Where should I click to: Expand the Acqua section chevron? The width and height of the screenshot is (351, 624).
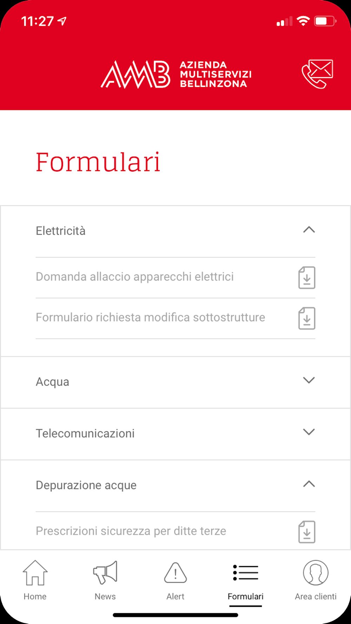(x=309, y=380)
